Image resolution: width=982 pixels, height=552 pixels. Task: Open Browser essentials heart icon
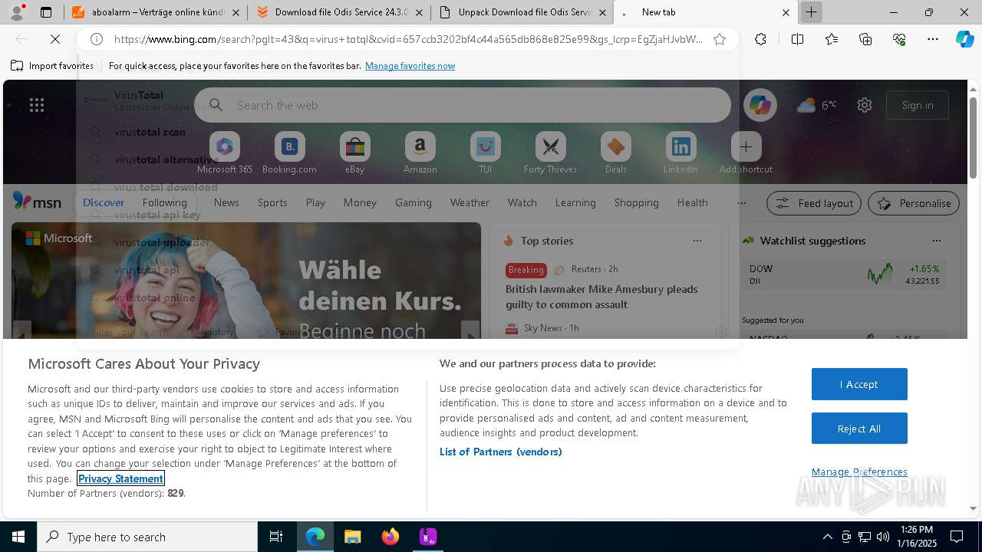[x=899, y=39]
